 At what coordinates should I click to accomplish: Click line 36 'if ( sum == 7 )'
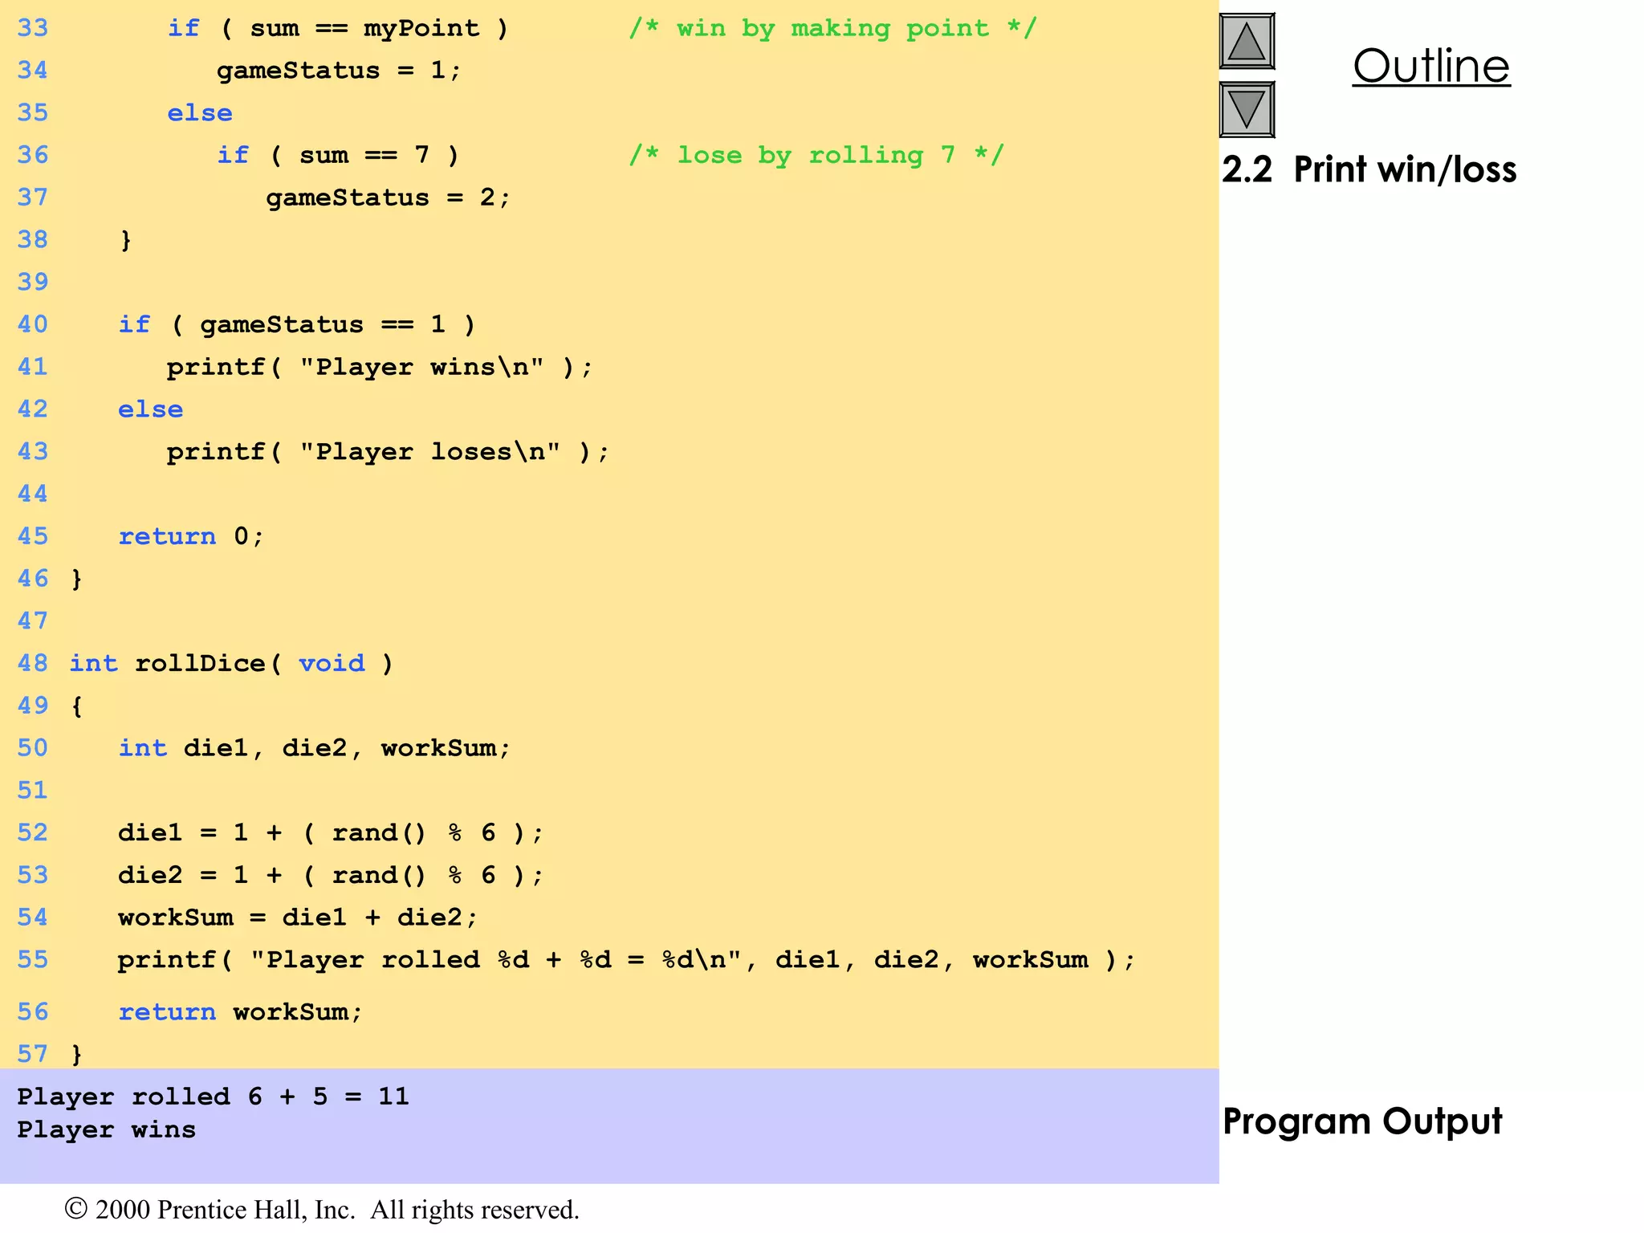click(338, 155)
